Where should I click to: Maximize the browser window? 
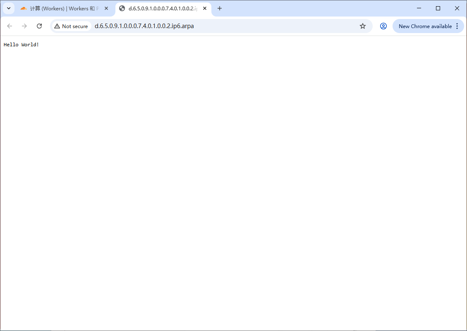(x=438, y=8)
